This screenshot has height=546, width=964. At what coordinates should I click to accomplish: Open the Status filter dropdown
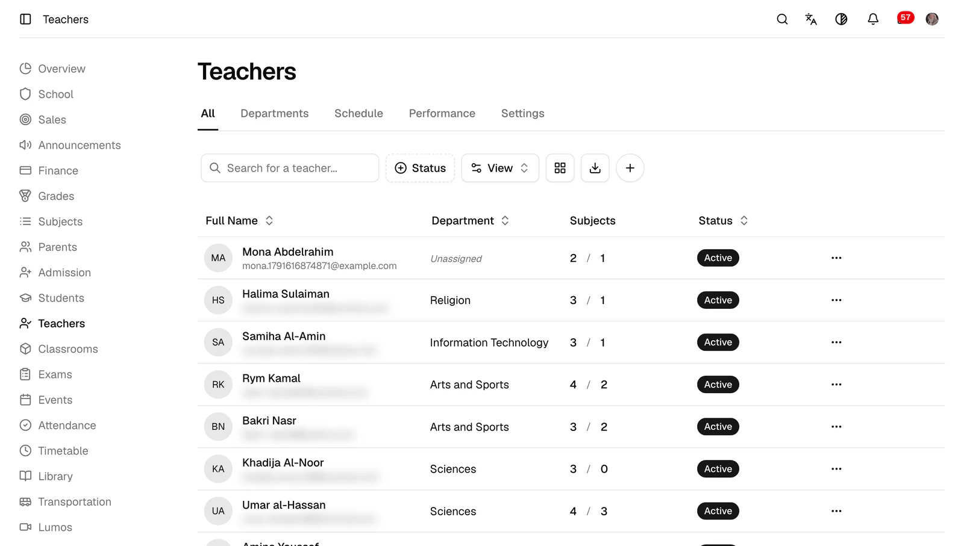click(420, 168)
